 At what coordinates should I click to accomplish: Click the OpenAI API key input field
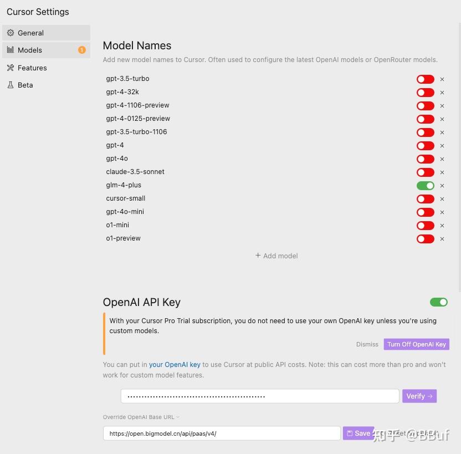coord(259,396)
